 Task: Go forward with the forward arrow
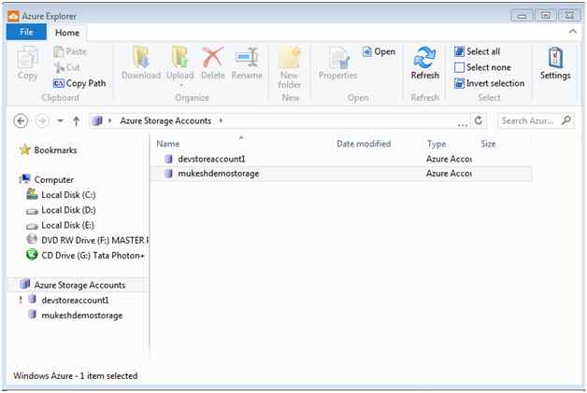click(42, 120)
